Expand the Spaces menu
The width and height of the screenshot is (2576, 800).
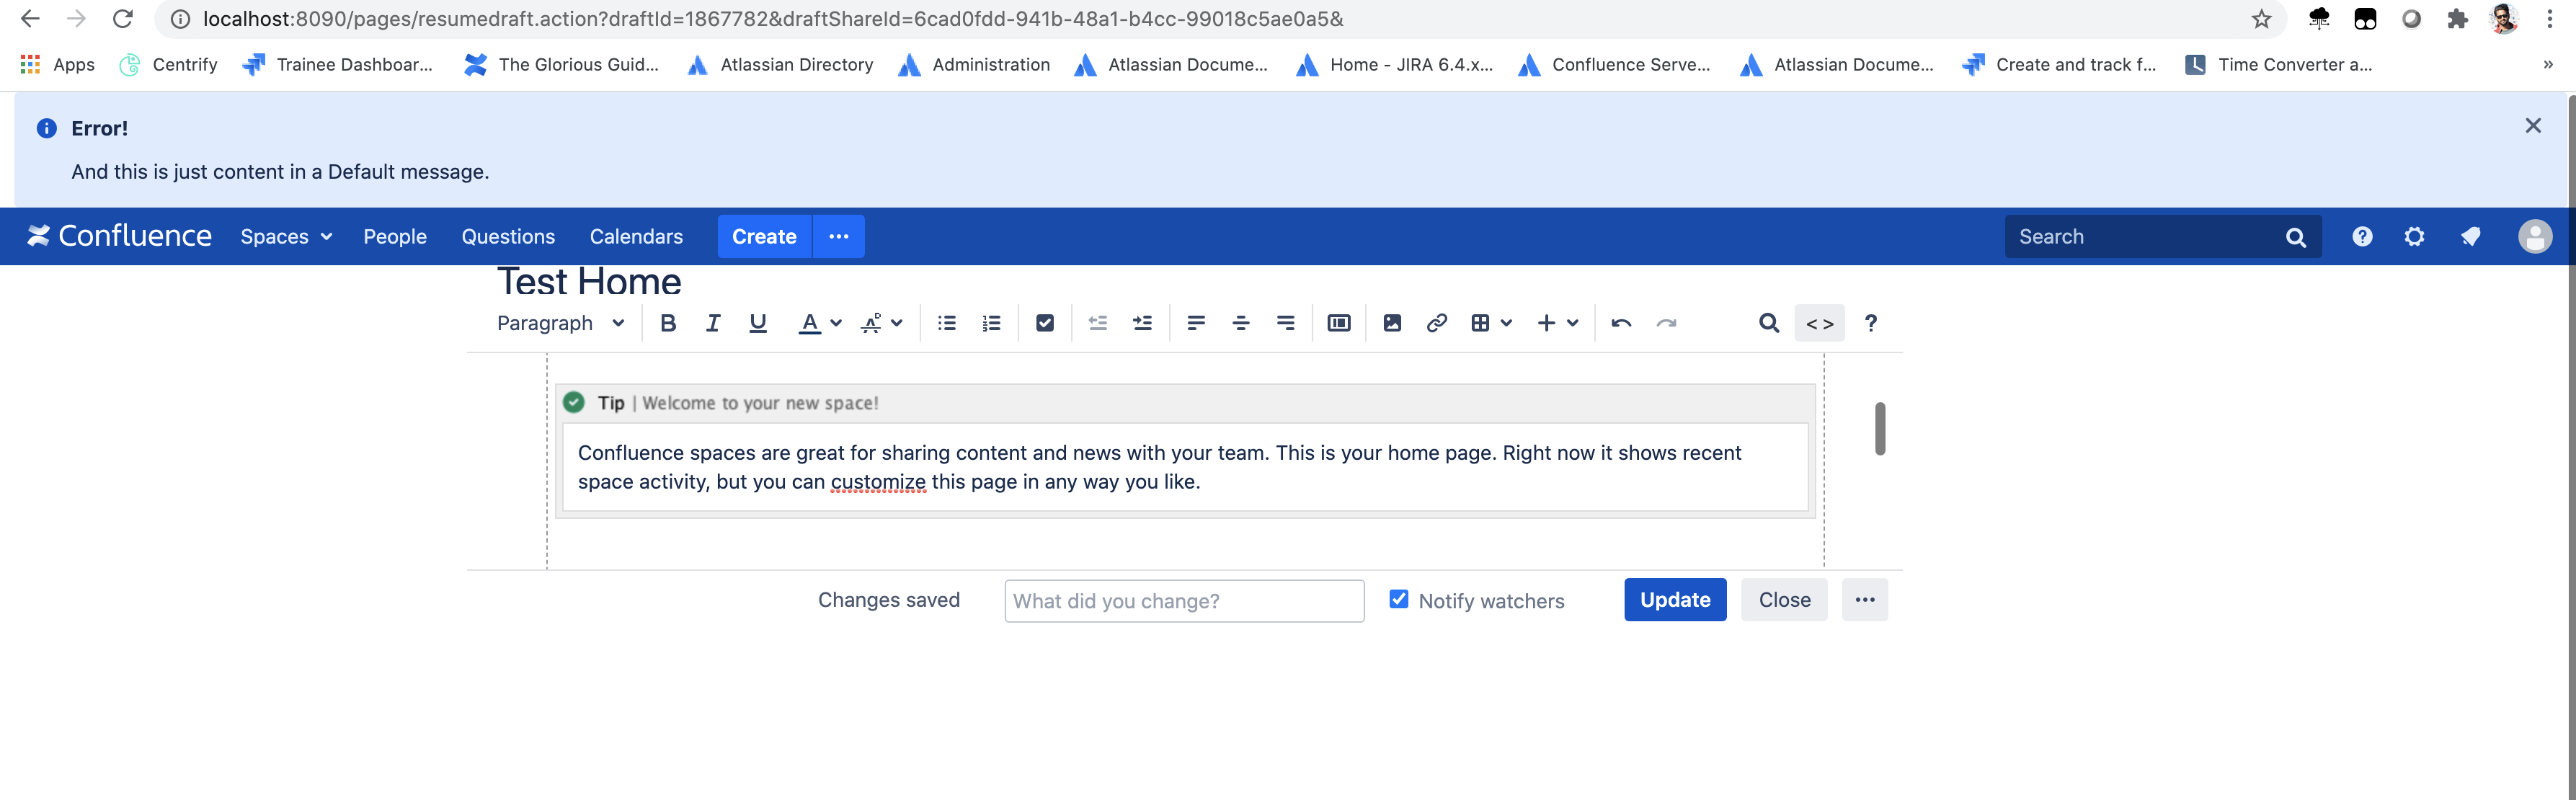[x=286, y=237]
